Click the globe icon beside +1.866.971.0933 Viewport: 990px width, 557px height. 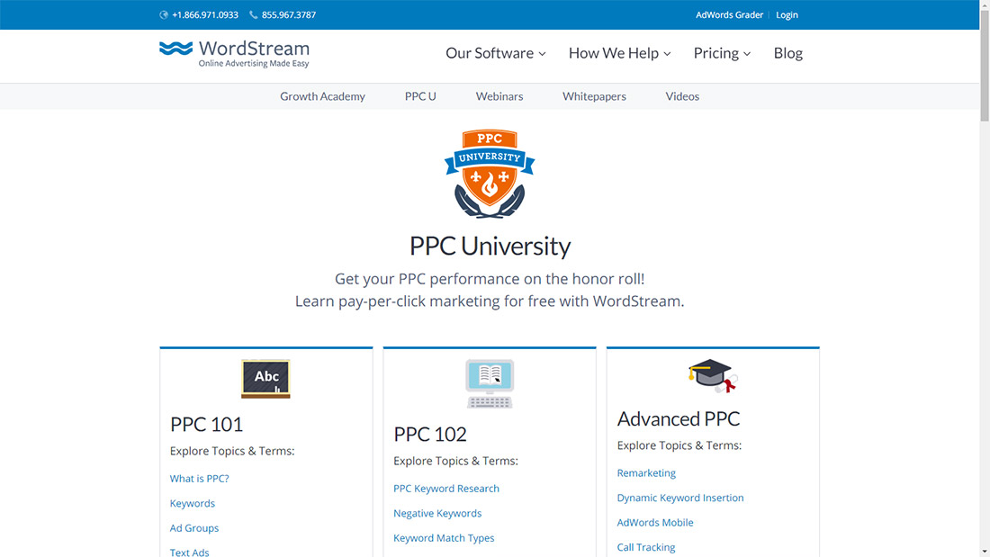click(164, 14)
